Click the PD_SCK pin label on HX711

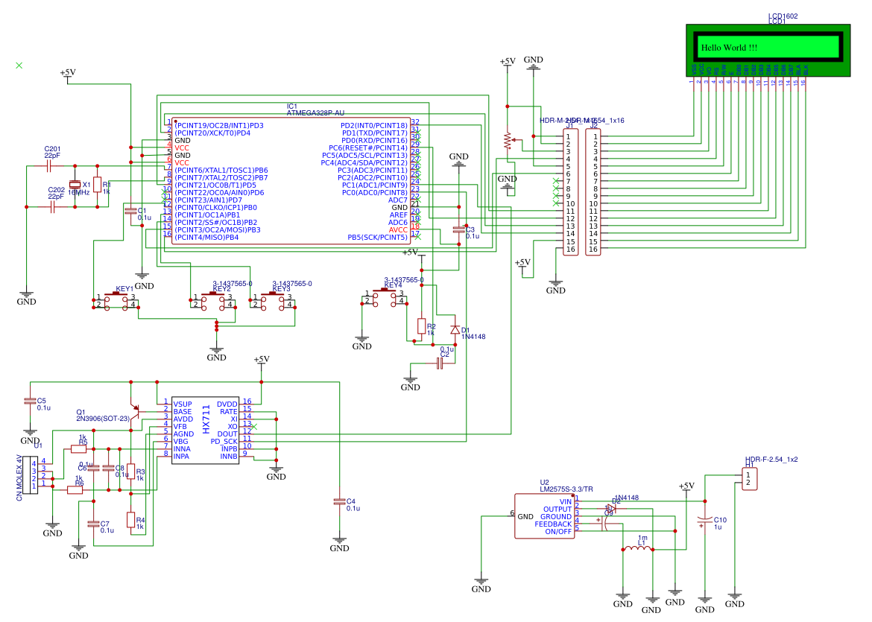click(224, 441)
